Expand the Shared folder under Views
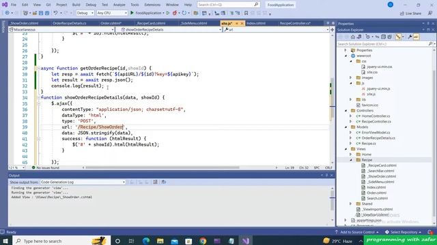Viewport: 437px width, 245px height. tap(351, 204)
